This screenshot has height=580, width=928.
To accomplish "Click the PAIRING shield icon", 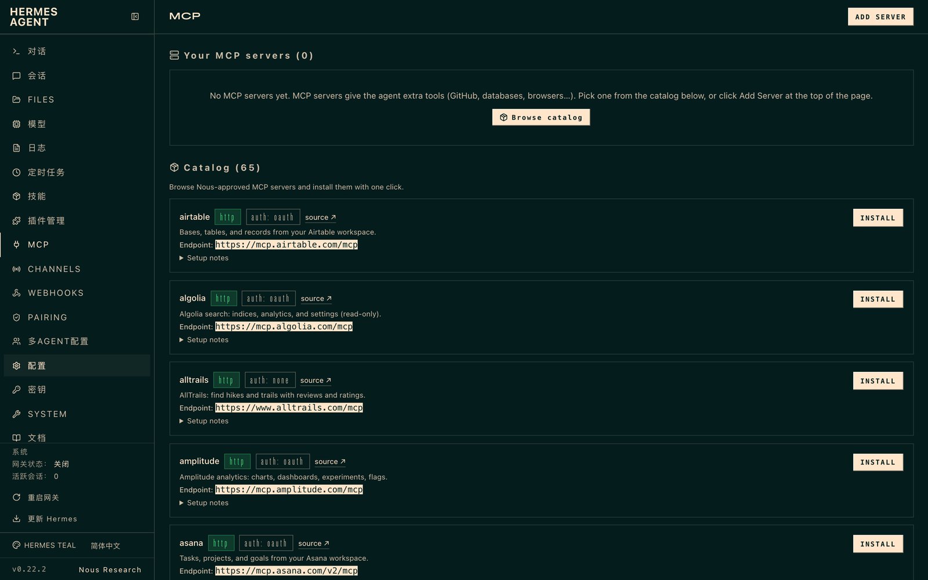I will (x=16, y=317).
